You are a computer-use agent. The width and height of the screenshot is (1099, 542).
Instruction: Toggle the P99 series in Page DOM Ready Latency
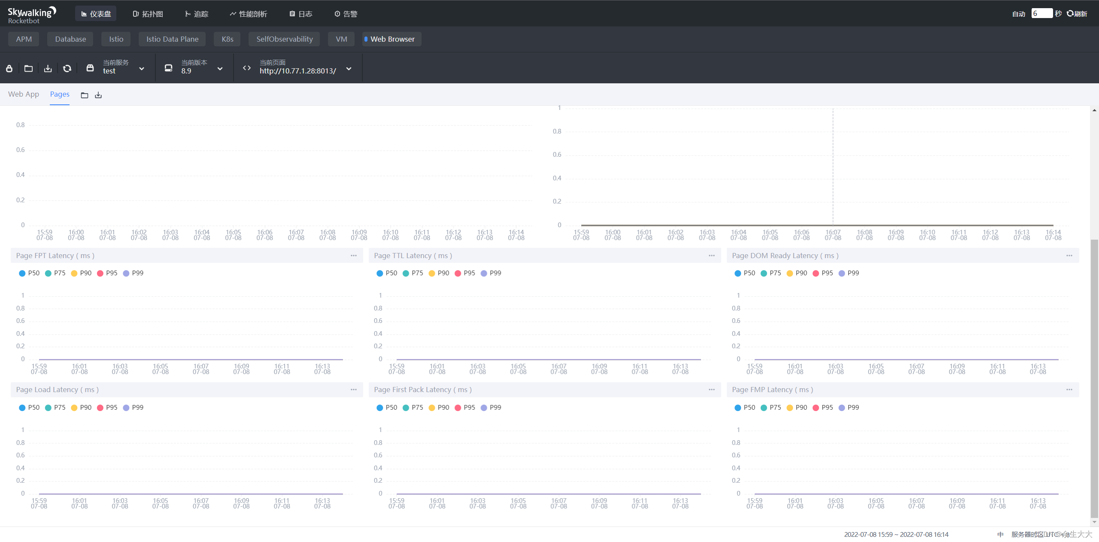pos(849,273)
